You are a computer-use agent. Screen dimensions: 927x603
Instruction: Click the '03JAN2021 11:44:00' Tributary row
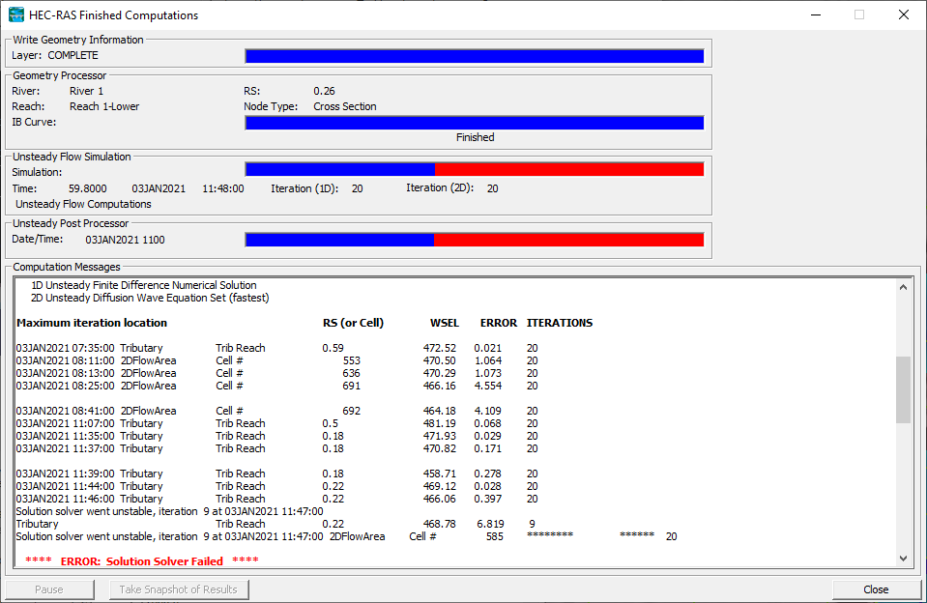[x=276, y=486]
